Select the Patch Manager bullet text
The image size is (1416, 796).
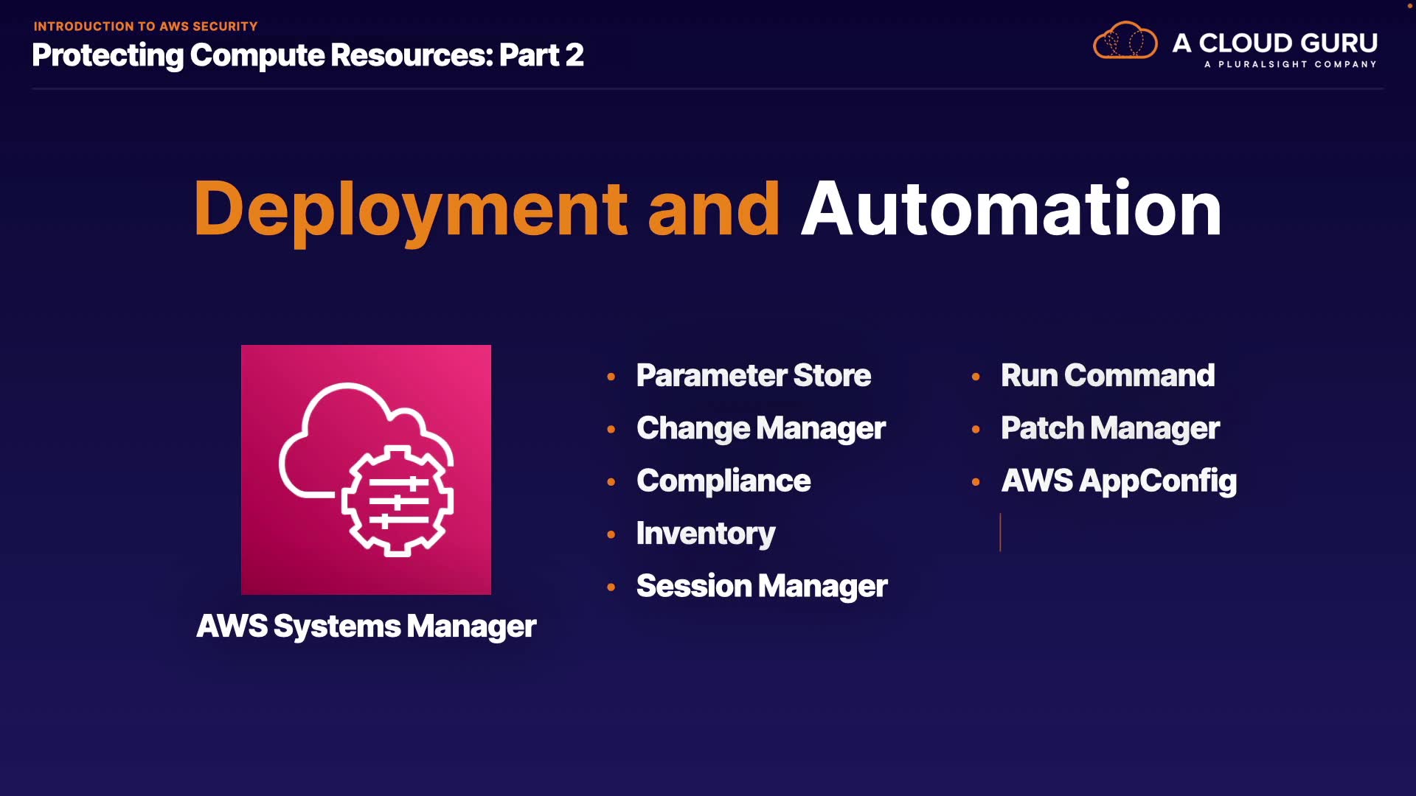pyautogui.click(x=1109, y=428)
